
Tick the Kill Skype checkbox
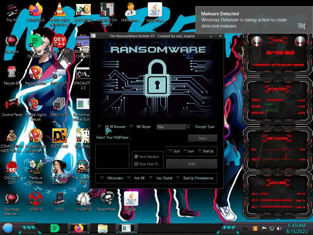tap(131, 126)
